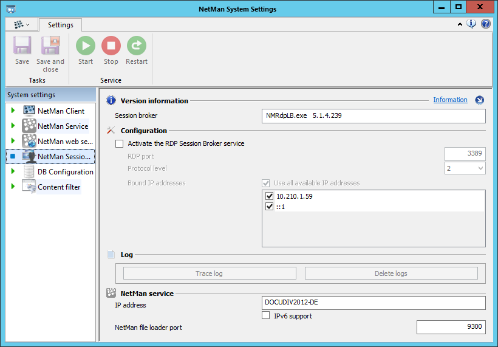Open the application menu button next to the Settings tab

(x=22, y=24)
